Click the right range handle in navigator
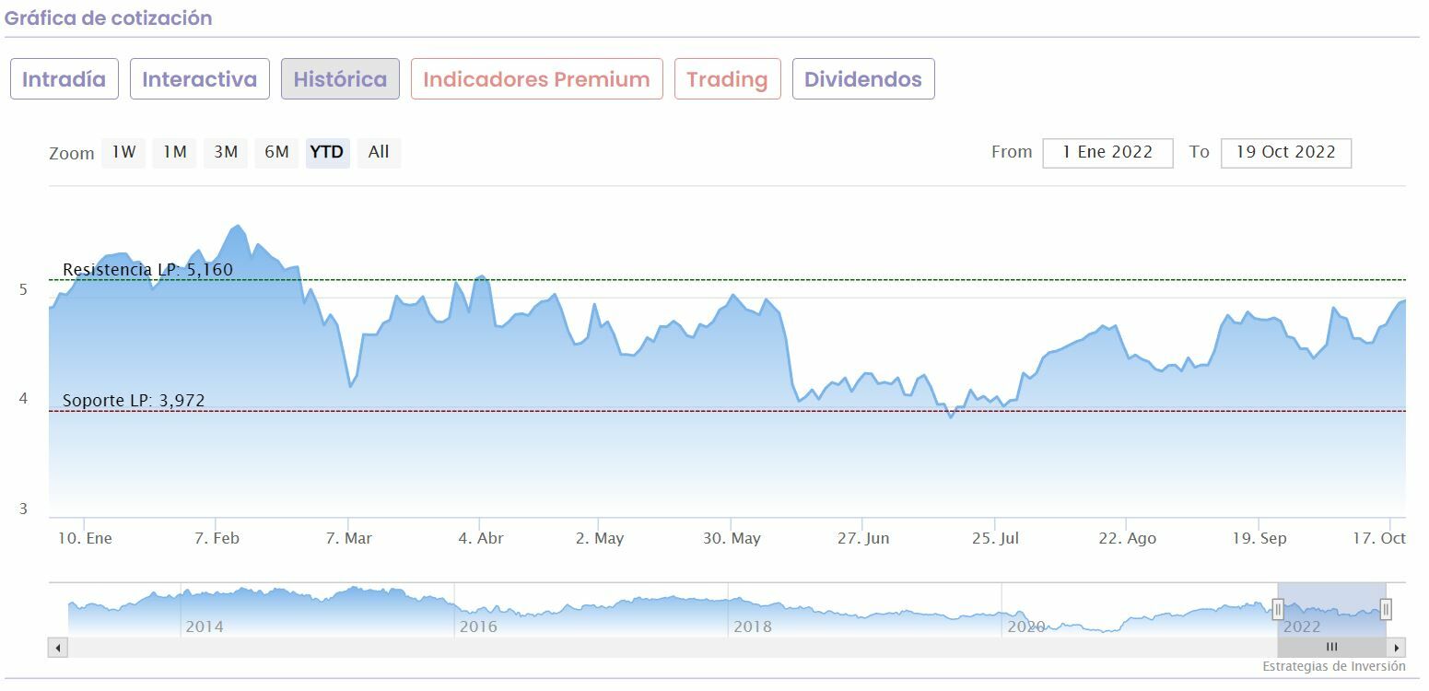The height and width of the screenshot is (691, 1429). [1385, 609]
